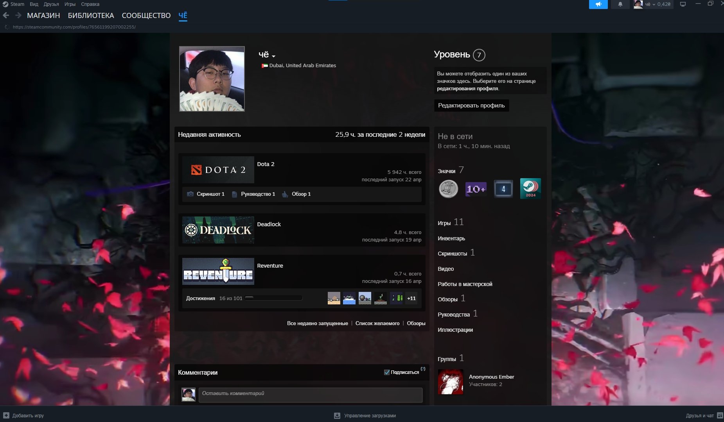Viewport: 724px width, 422px height.
Task: Open Dota 2 Скриншот 1 link
Action: pyautogui.click(x=206, y=194)
